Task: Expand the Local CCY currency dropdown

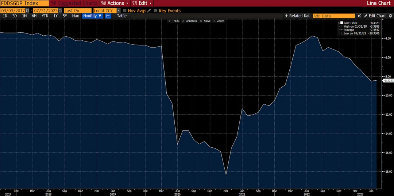Action: tap(119, 11)
